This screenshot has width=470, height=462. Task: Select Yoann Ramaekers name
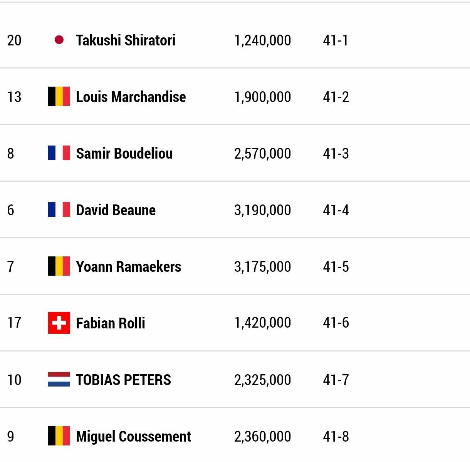(x=129, y=266)
